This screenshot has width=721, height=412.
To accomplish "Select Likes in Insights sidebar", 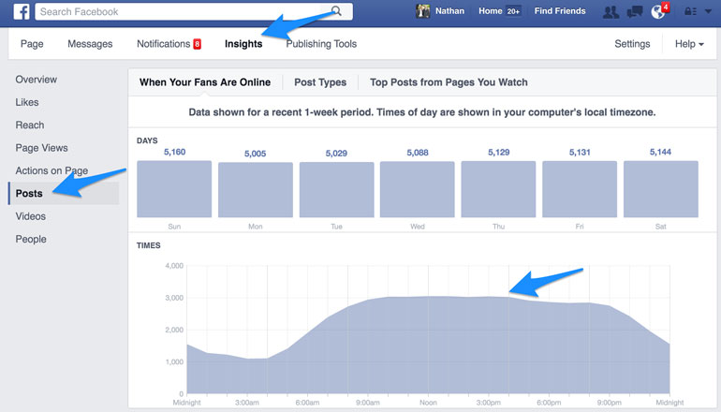I will click(x=27, y=102).
